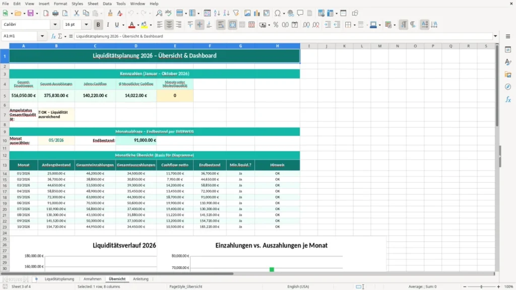Click the Copy icon
This screenshot has height=290, width=516.
point(86,13)
